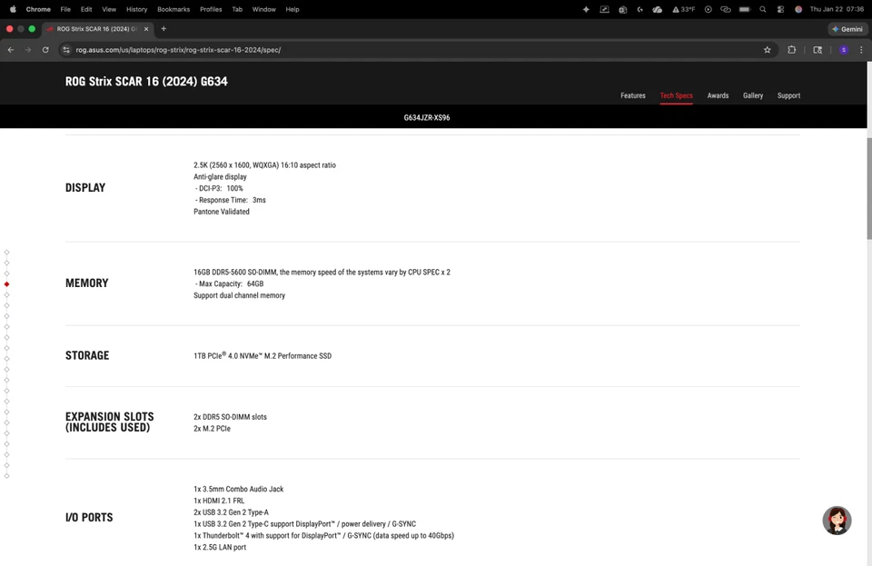Click the '1TB PCIe 4.0 NVMe' storage line
The height and width of the screenshot is (566, 872).
click(x=263, y=356)
